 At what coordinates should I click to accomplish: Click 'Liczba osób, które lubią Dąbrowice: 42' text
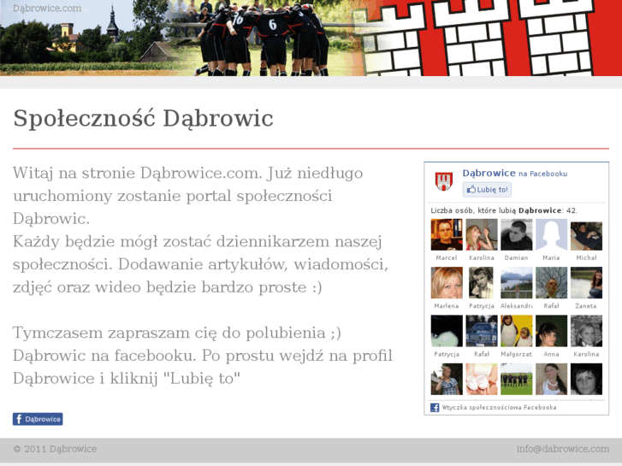(504, 210)
